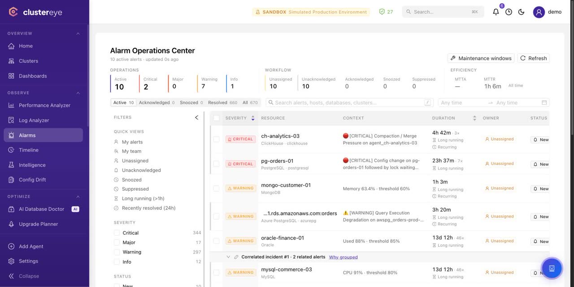Open the floating assistant button
574x287 pixels.
click(x=552, y=268)
